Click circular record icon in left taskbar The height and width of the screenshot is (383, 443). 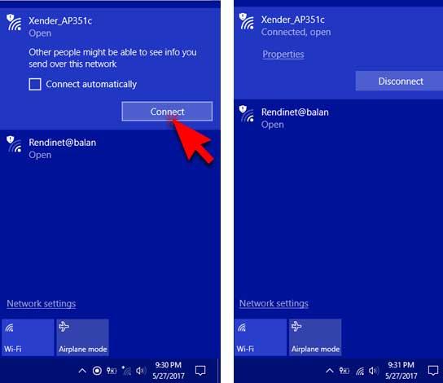coord(97,371)
